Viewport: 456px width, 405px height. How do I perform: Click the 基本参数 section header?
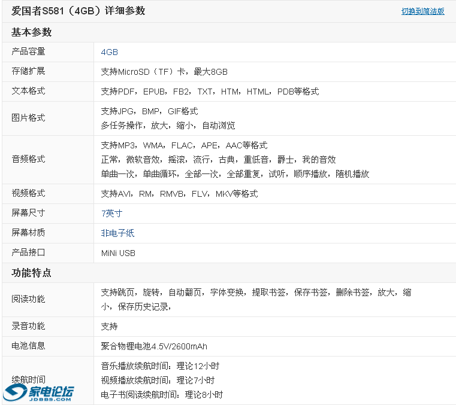pyautogui.click(x=31, y=32)
